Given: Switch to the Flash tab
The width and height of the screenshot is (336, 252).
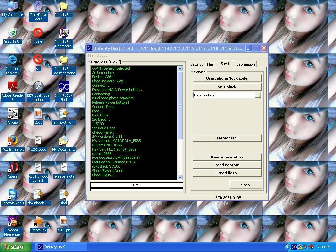Looking at the screenshot, I should [x=211, y=64].
